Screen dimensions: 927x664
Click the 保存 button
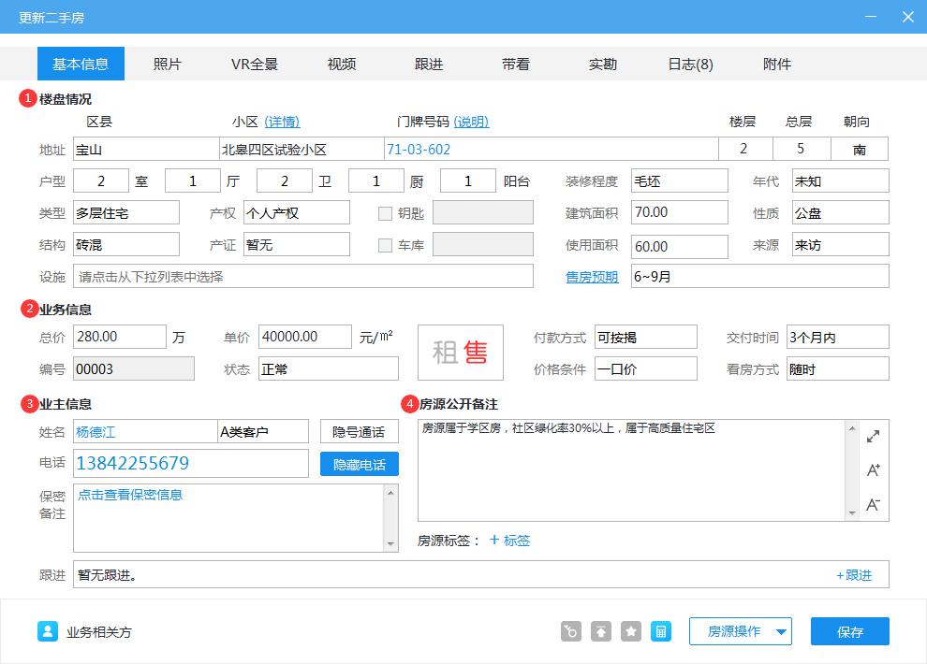pos(849,631)
